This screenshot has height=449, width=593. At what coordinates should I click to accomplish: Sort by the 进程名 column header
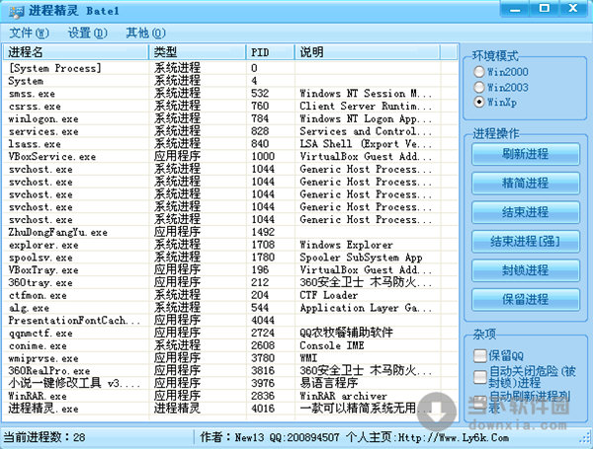(76, 52)
